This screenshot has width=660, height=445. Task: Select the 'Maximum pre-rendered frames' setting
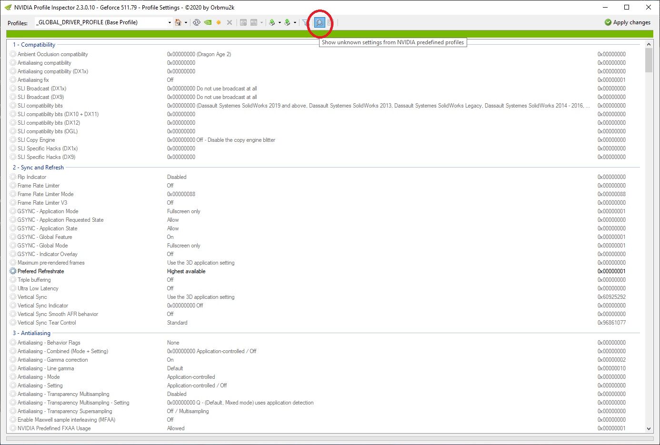51,263
